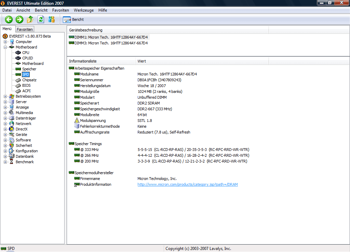This screenshot has width=350, height=252.
Task: Click the Multimedia speaker icon
Action: [12, 113]
